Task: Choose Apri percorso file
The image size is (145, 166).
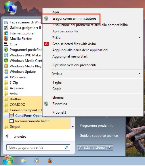Action: point(65,31)
